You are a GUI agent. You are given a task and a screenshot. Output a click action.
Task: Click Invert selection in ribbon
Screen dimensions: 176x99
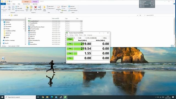(x=73, y=10)
